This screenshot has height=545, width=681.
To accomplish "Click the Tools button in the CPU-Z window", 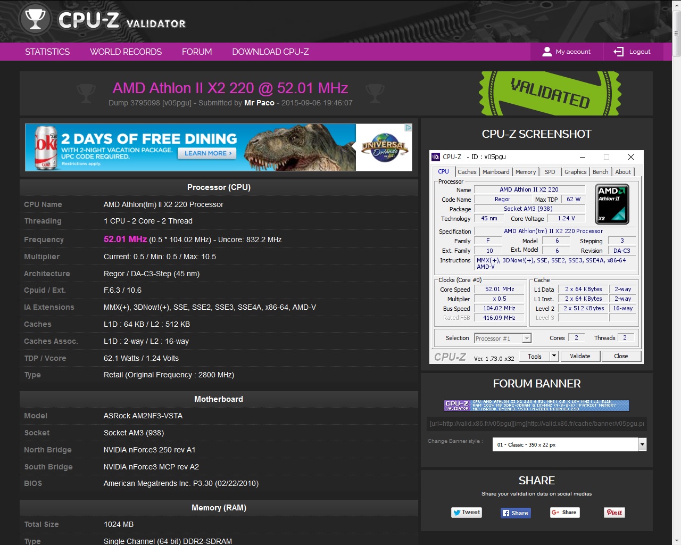I will click(x=535, y=357).
